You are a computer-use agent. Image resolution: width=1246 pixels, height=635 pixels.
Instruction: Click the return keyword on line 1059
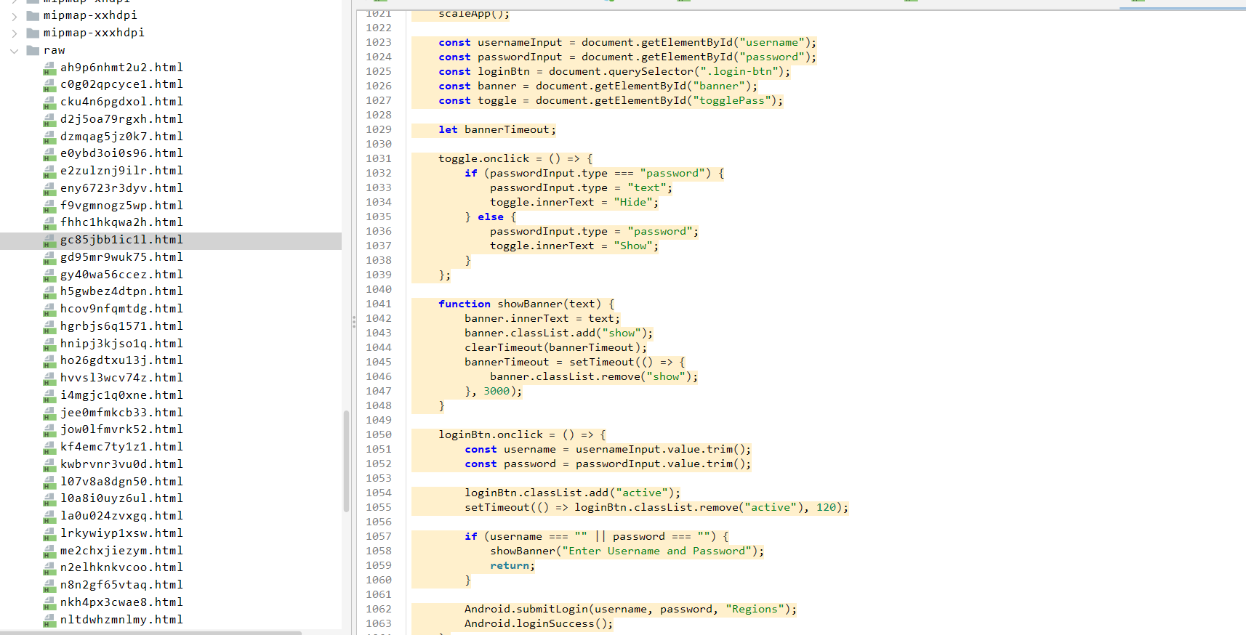point(509,565)
